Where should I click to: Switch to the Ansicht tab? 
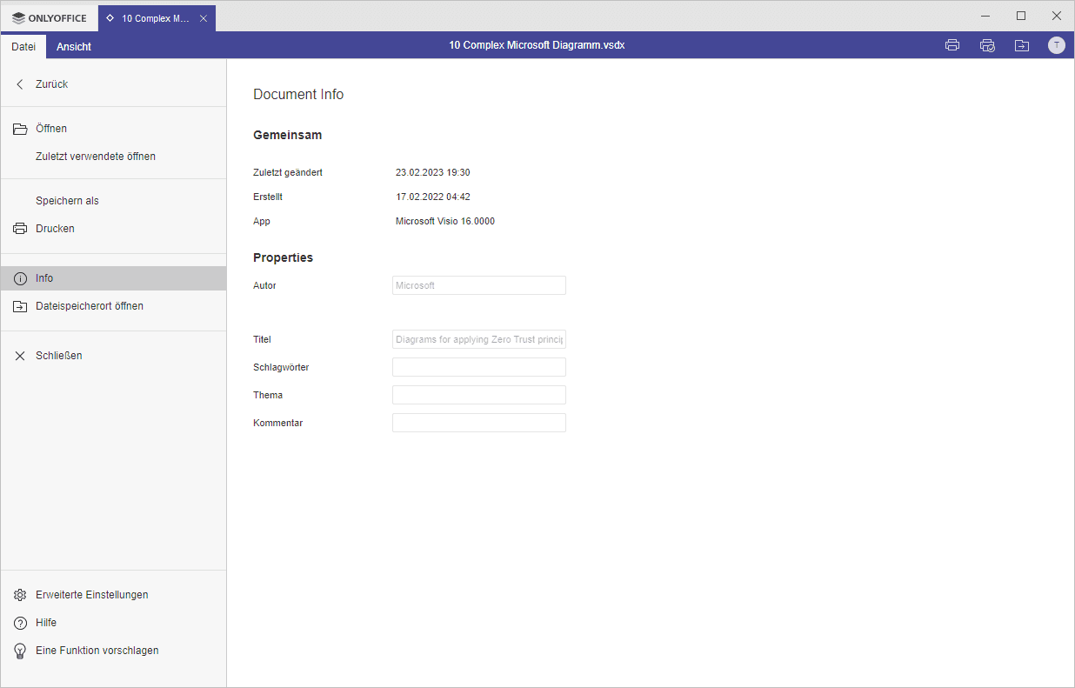[x=74, y=46]
